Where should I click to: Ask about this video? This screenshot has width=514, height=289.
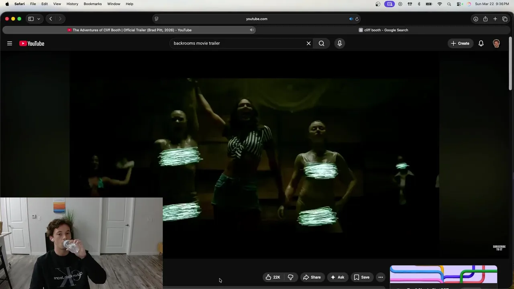pyautogui.click(x=337, y=277)
